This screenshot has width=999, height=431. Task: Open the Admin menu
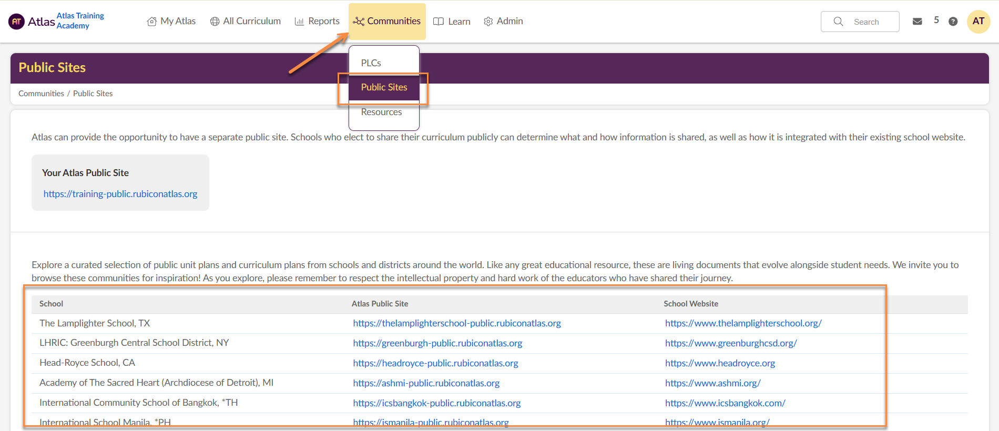[x=503, y=22]
